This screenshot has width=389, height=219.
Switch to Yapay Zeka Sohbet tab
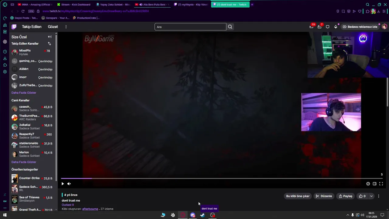point(112,5)
